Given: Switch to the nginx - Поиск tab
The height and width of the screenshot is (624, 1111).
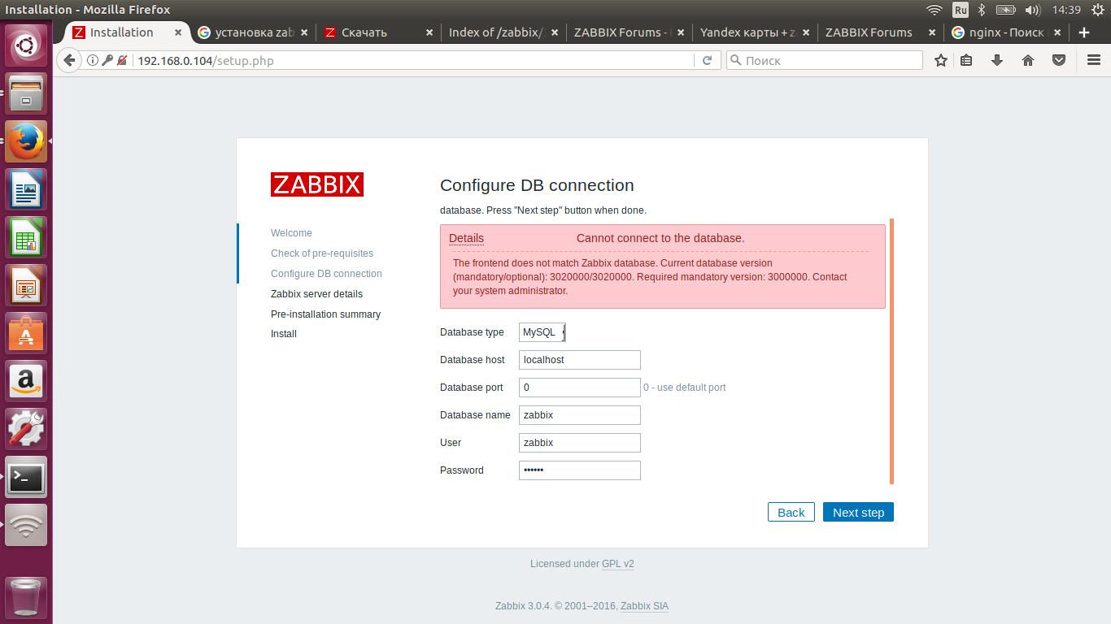Looking at the screenshot, I should [1006, 32].
